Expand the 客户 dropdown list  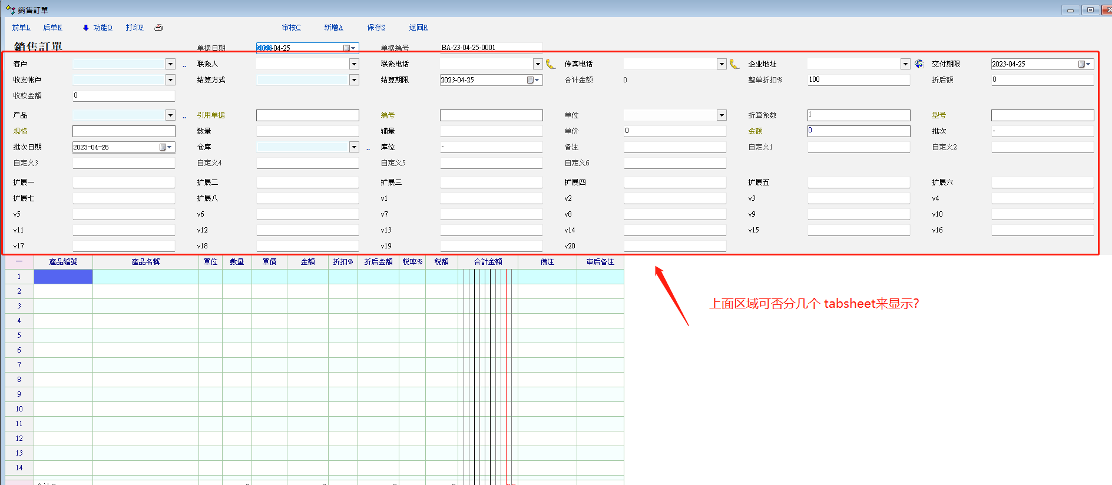pyautogui.click(x=170, y=64)
